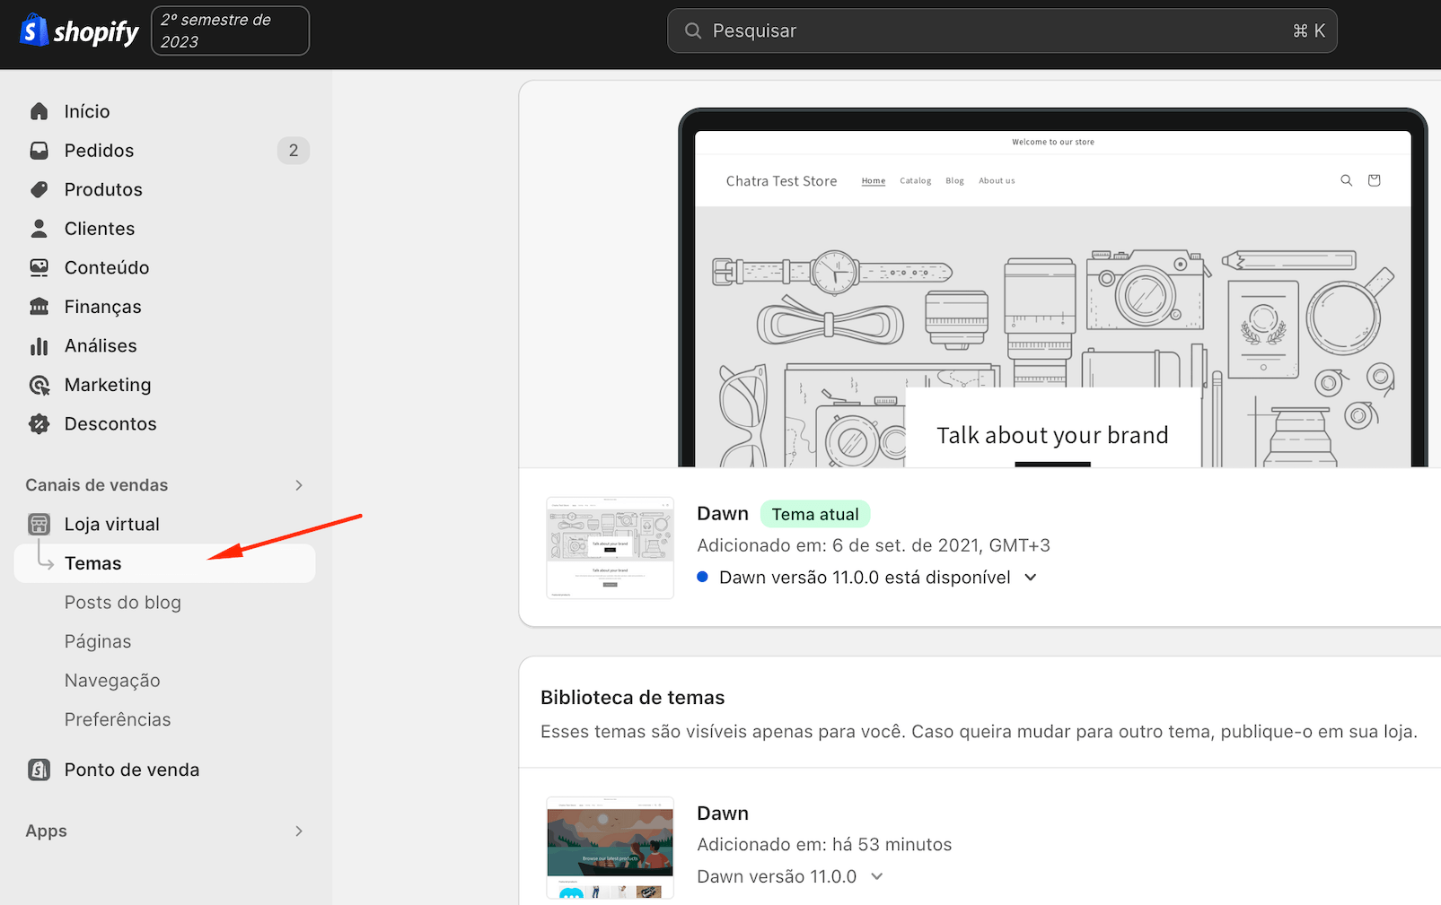Click the Tema atual badge
The width and height of the screenshot is (1441, 905).
[x=815, y=514]
